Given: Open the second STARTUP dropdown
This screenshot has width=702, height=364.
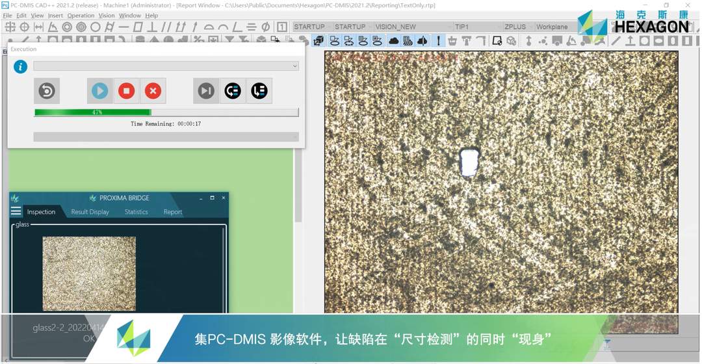Looking at the screenshot, I should tap(353, 27).
